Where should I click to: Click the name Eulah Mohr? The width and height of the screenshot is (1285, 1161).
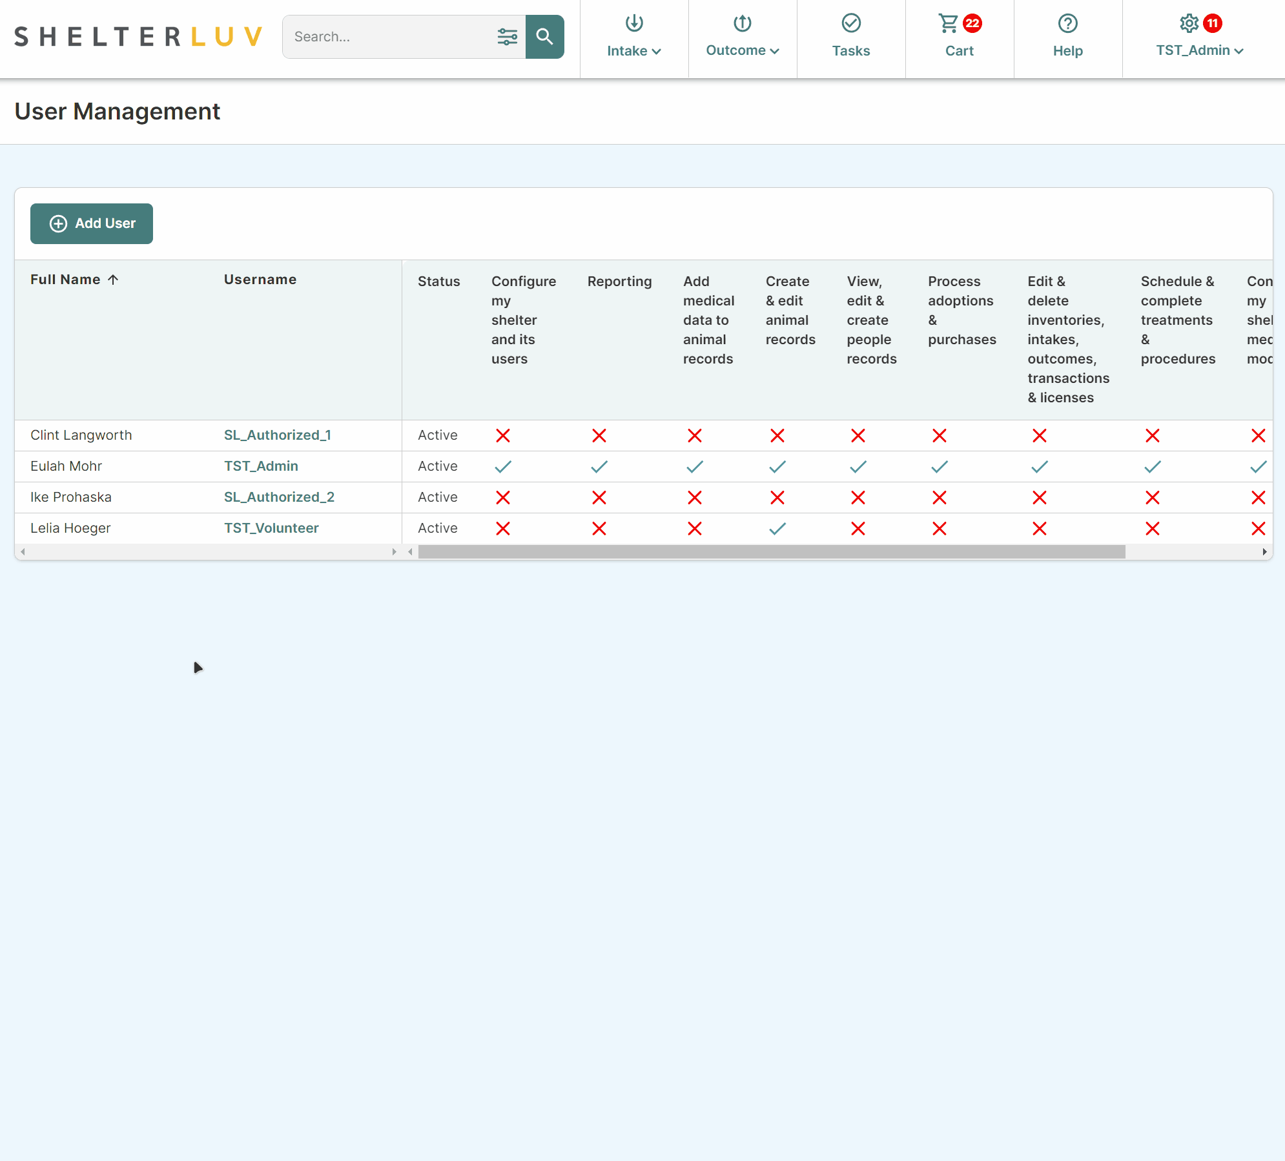click(67, 466)
